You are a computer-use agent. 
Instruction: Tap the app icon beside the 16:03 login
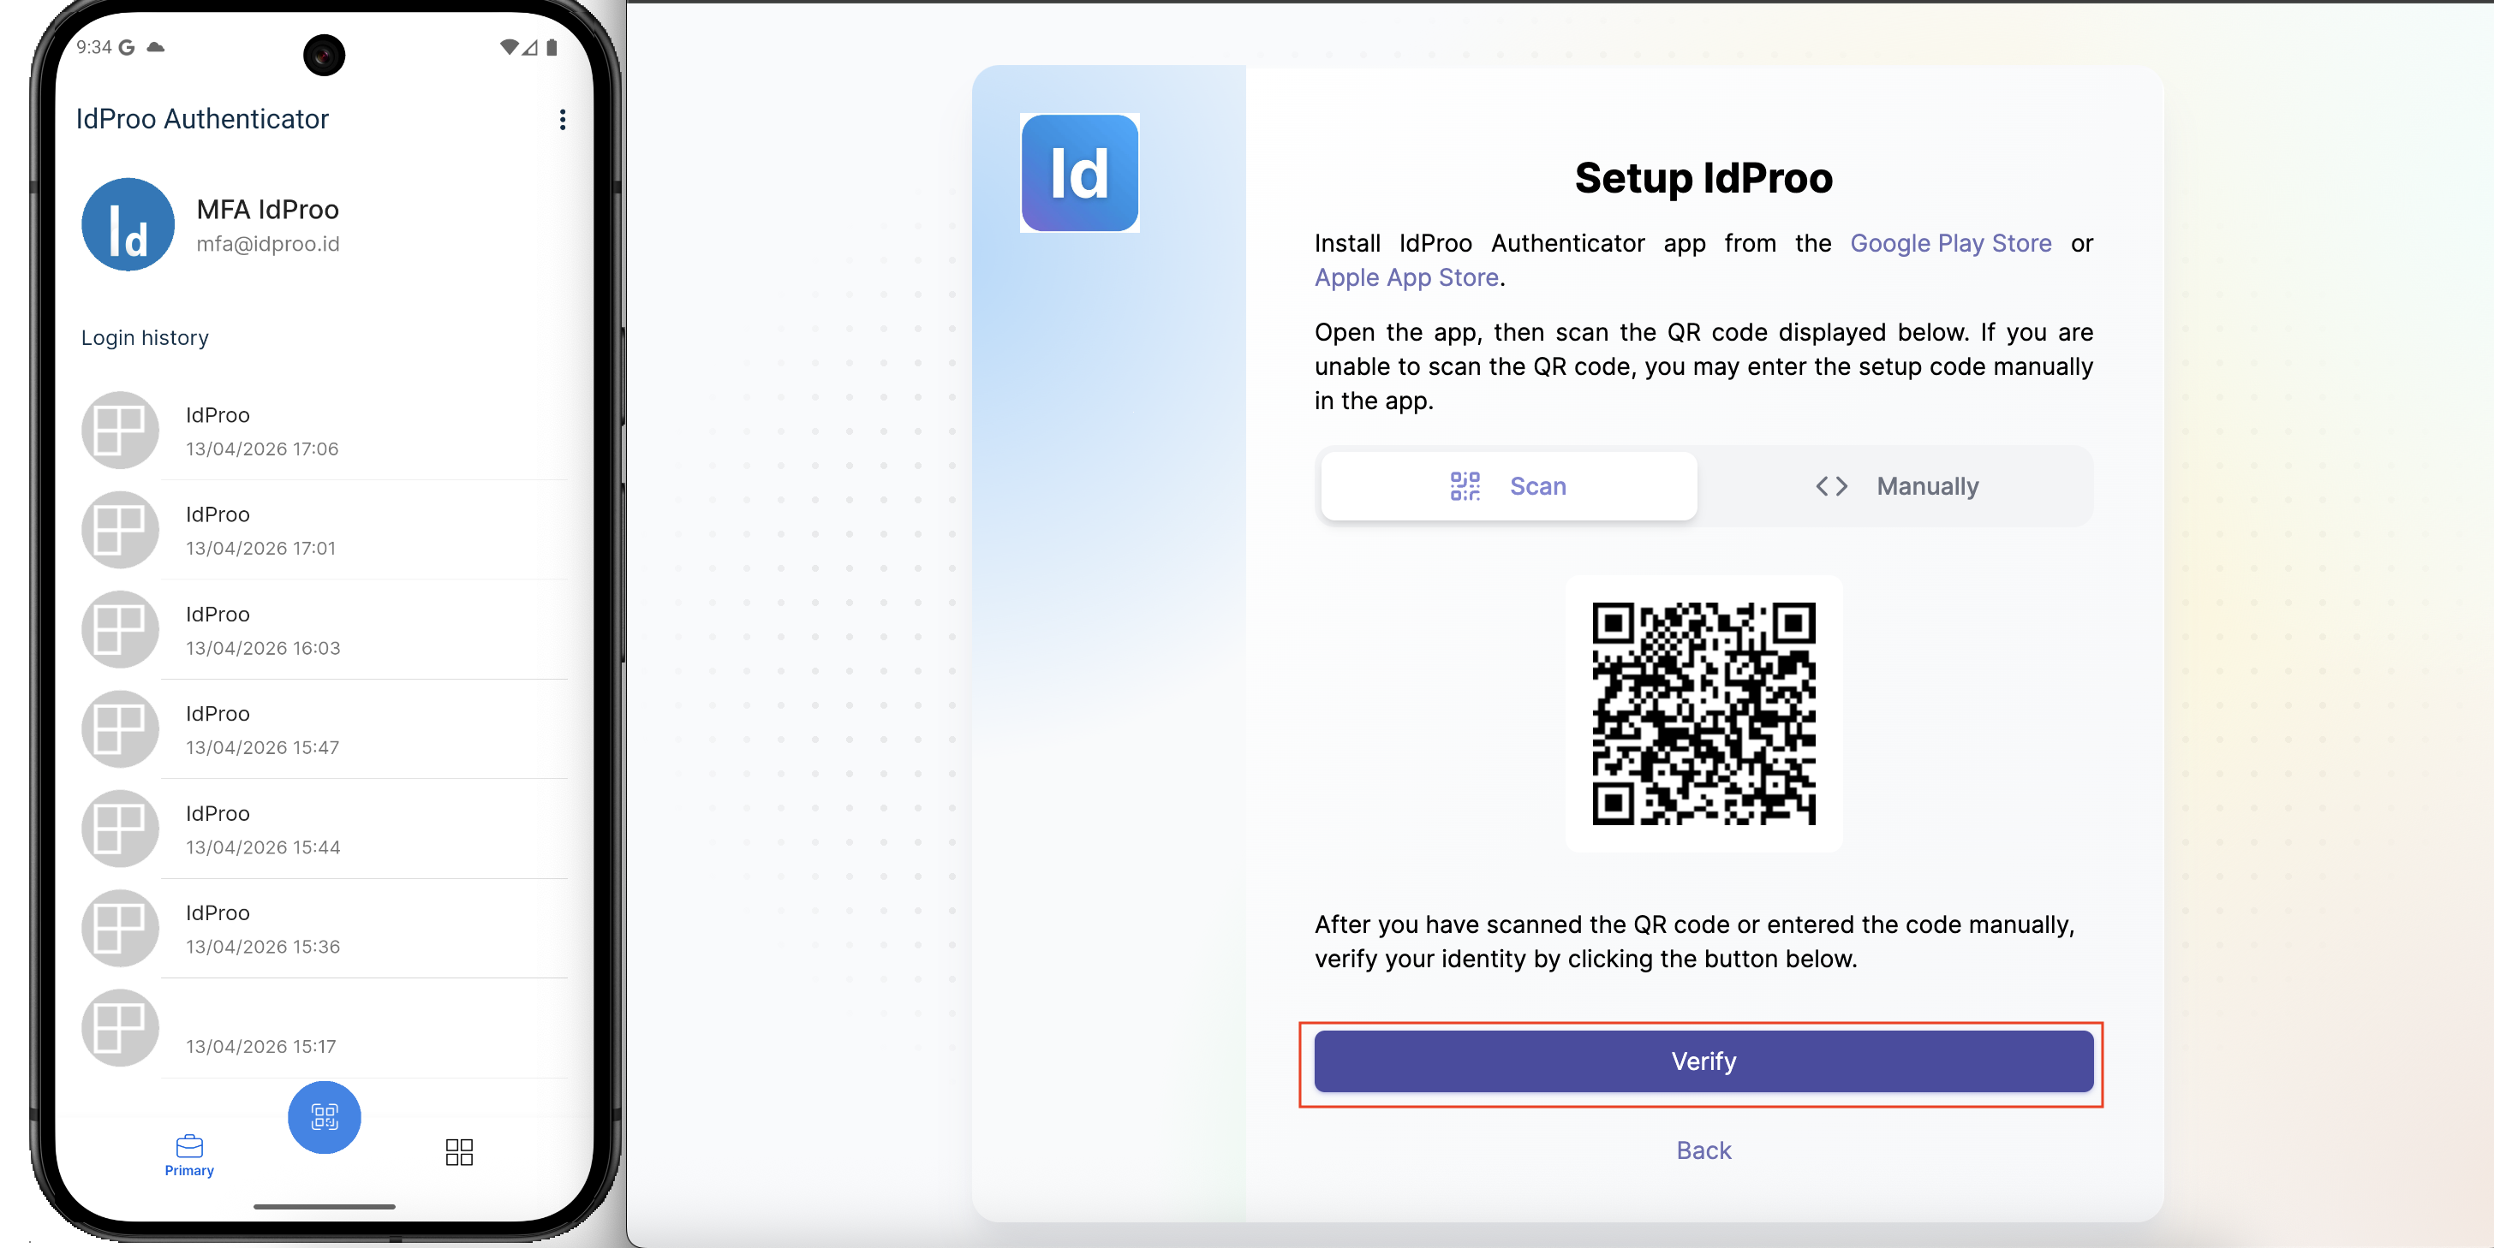click(120, 630)
